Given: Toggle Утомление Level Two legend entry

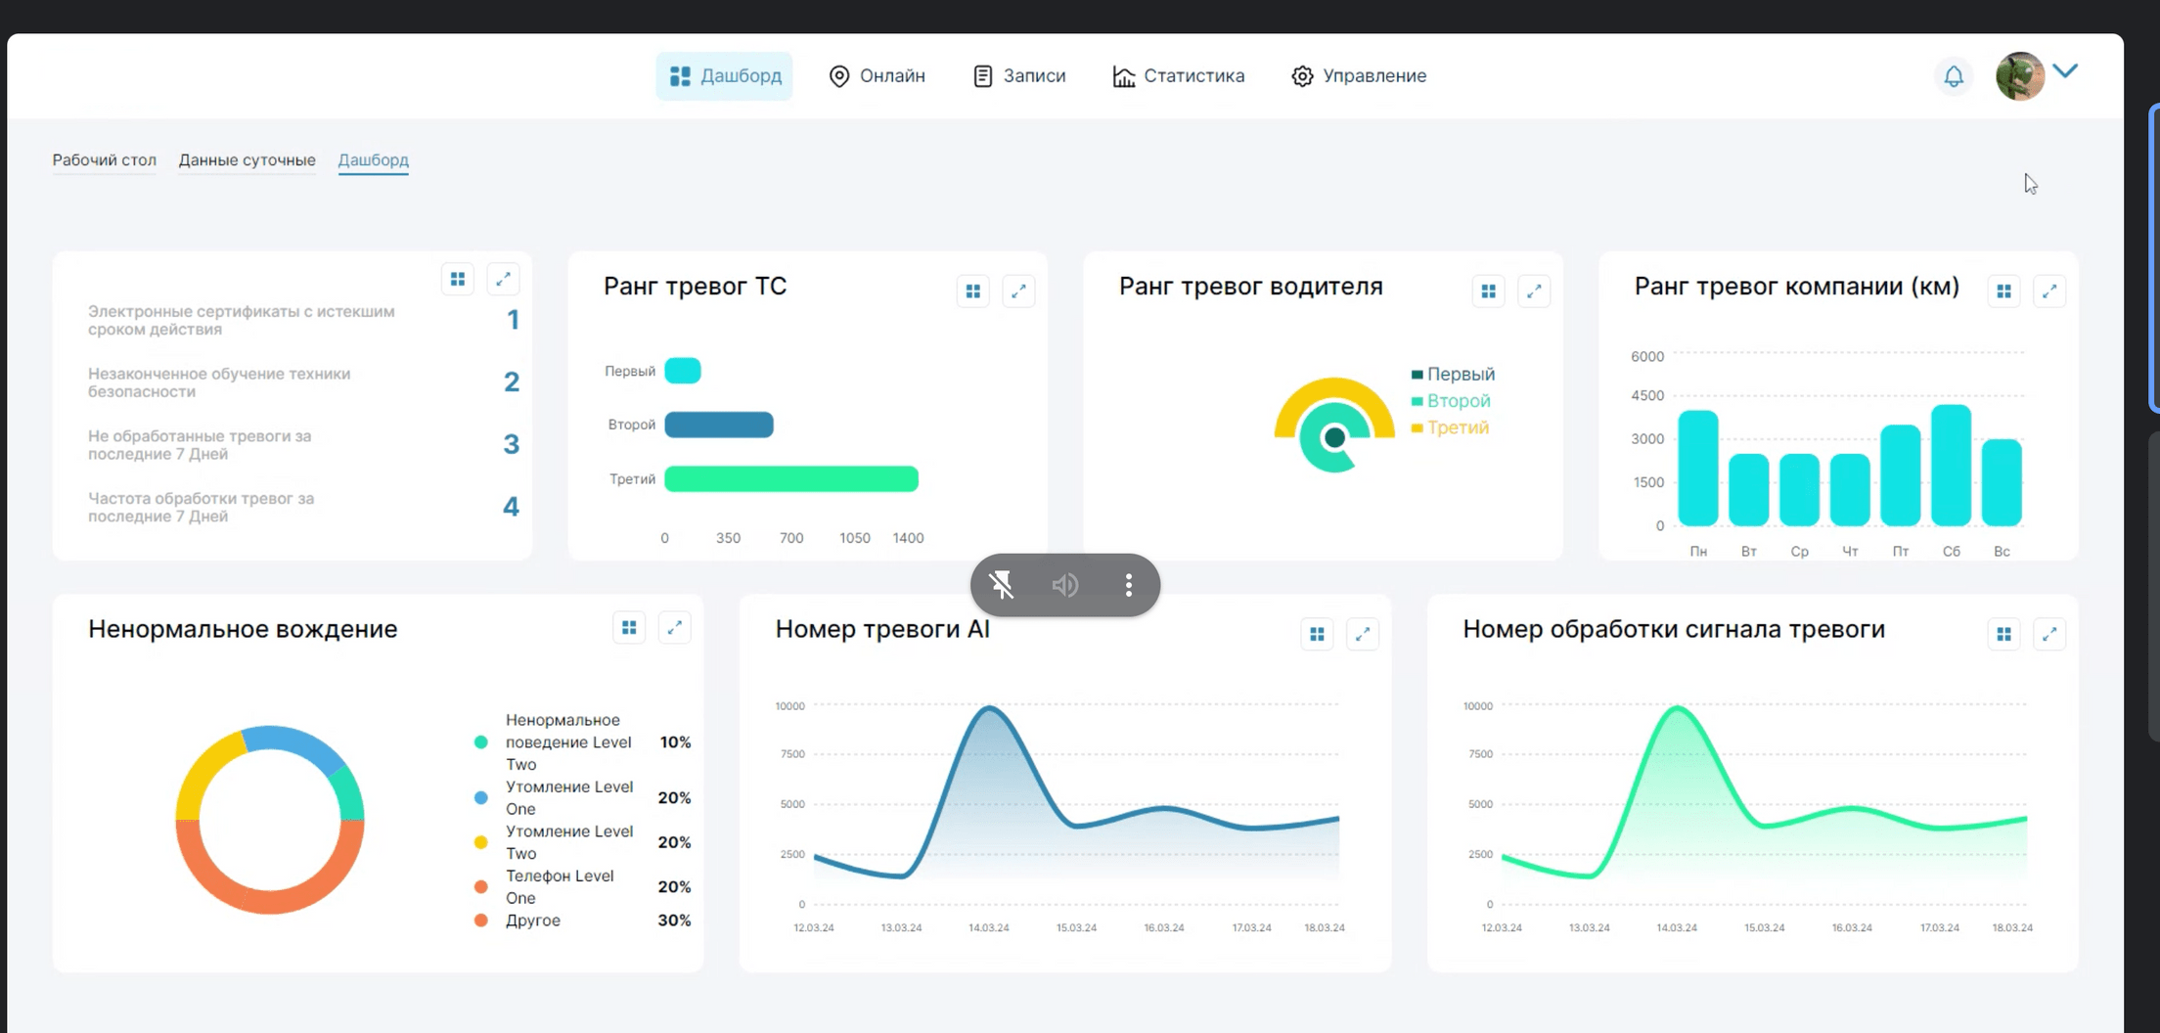Looking at the screenshot, I should [x=582, y=842].
